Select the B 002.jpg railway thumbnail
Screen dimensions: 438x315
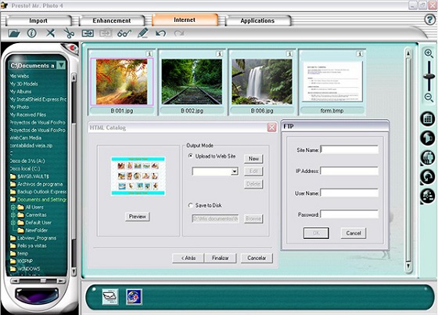[192, 81]
